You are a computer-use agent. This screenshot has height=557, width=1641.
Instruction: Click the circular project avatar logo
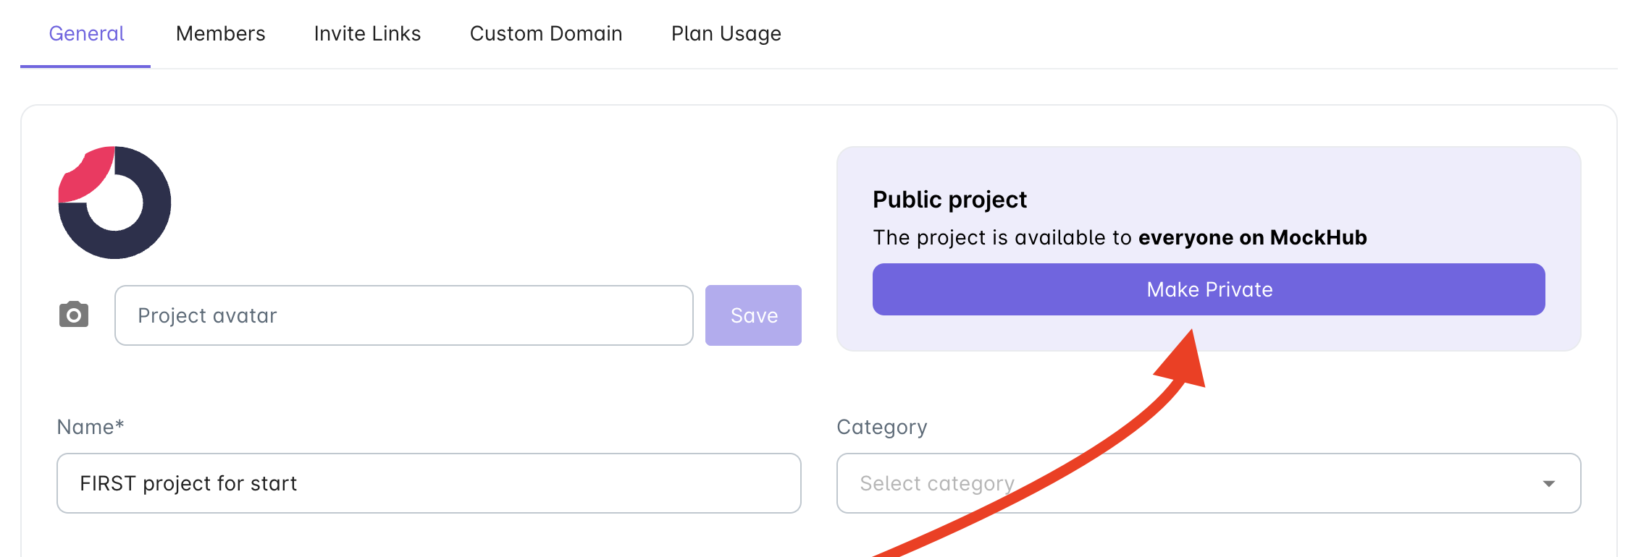point(114,203)
